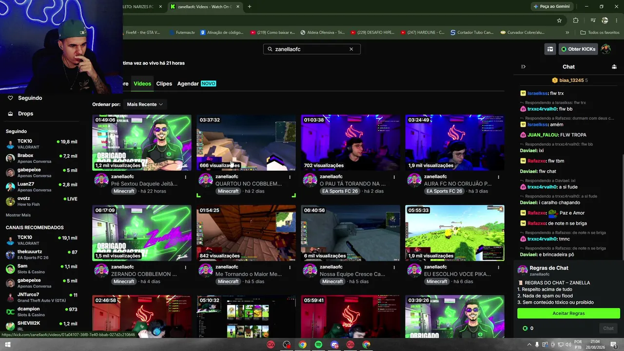Open the chat gifts icon

pyautogui.click(x=614, y=67)
